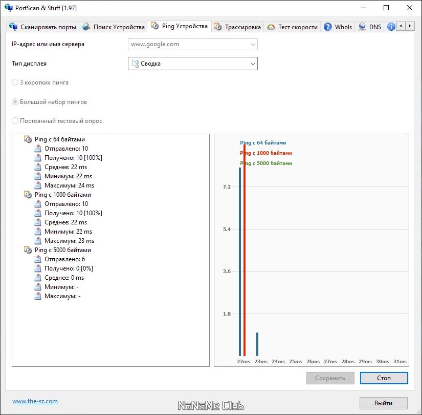Click the document icon next to Минимум: -
This screenshot has height=415, width=422.
tap(38, 287)
